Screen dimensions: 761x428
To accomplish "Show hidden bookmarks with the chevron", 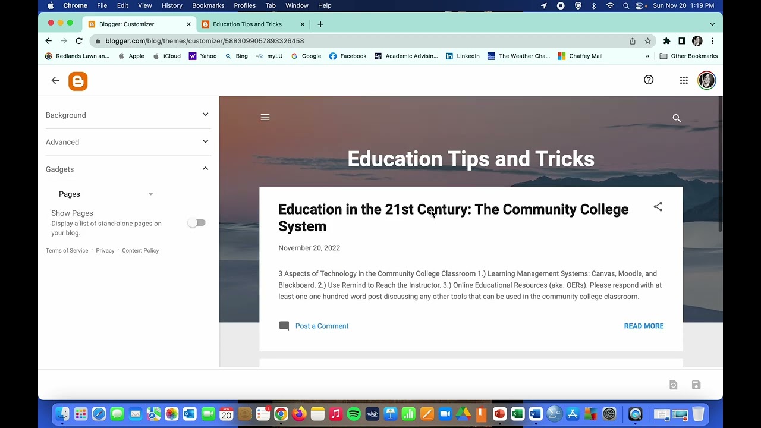I will pos(647,56).
